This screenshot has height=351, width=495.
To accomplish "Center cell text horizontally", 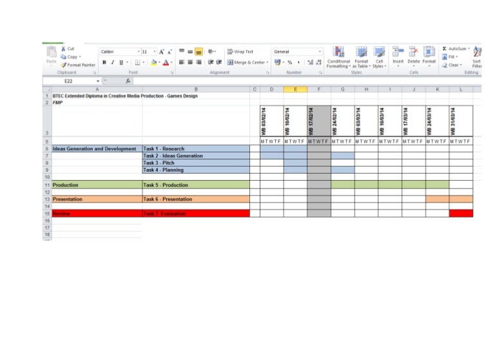I will pos(190,62).
